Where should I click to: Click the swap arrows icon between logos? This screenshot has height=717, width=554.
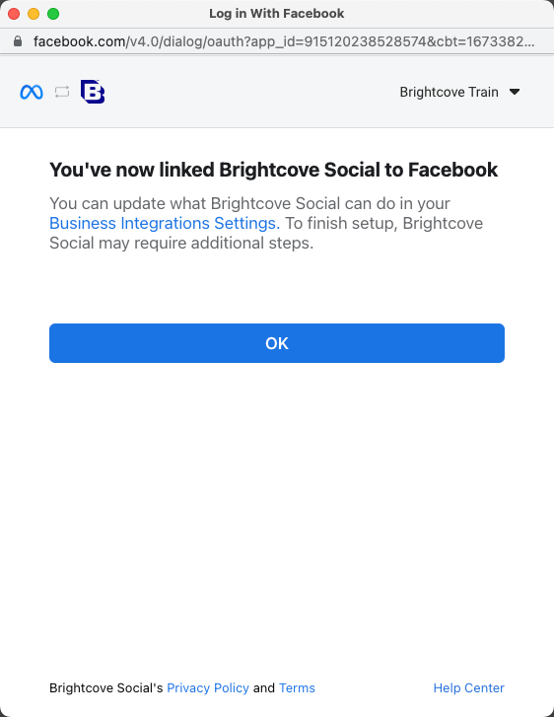click(x=62, y=92)
